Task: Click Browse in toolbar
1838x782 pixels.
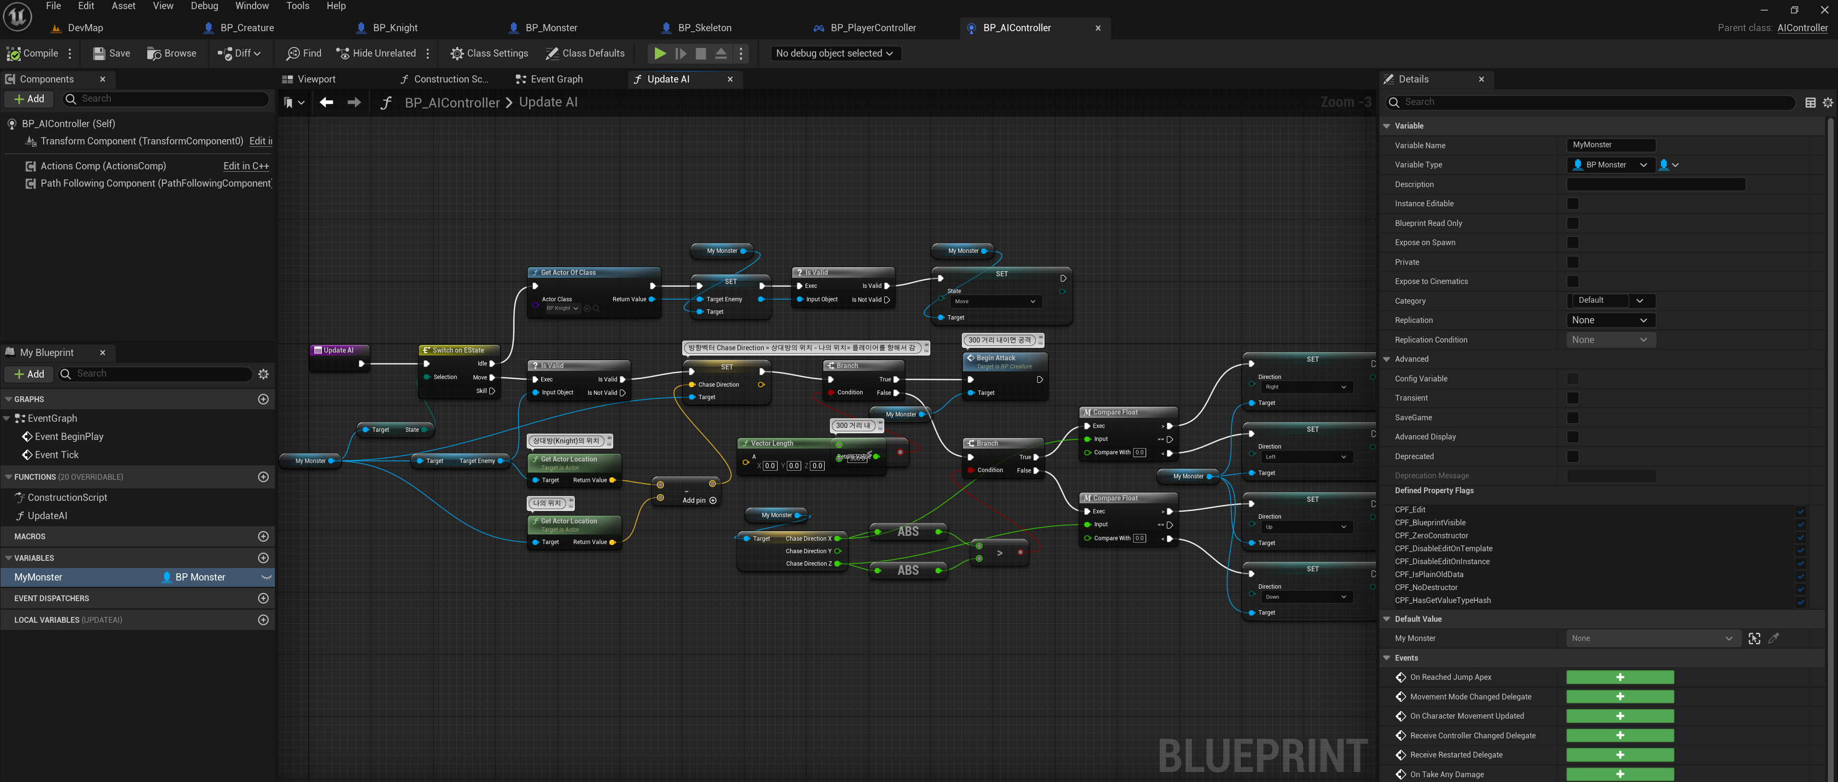Action: (x=171, y=54)
